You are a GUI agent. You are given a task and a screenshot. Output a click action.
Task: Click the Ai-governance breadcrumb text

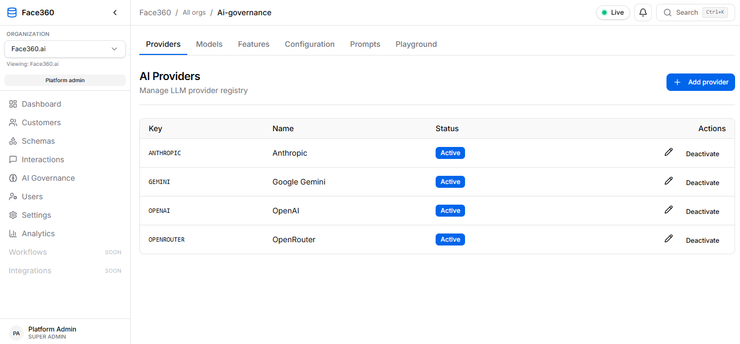(x=244, y=13)
